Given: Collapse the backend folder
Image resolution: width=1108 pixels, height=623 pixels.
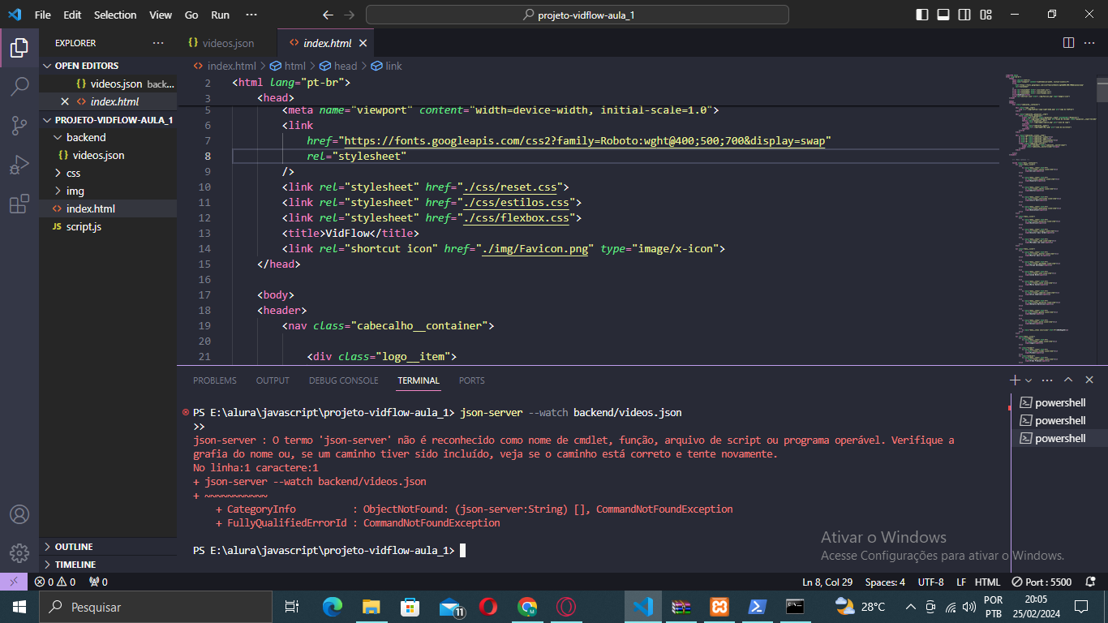Looking at the screenshot, I should [108, 137].
